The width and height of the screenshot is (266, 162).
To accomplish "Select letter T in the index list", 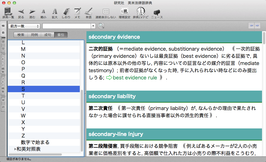I will click(23, 96).
